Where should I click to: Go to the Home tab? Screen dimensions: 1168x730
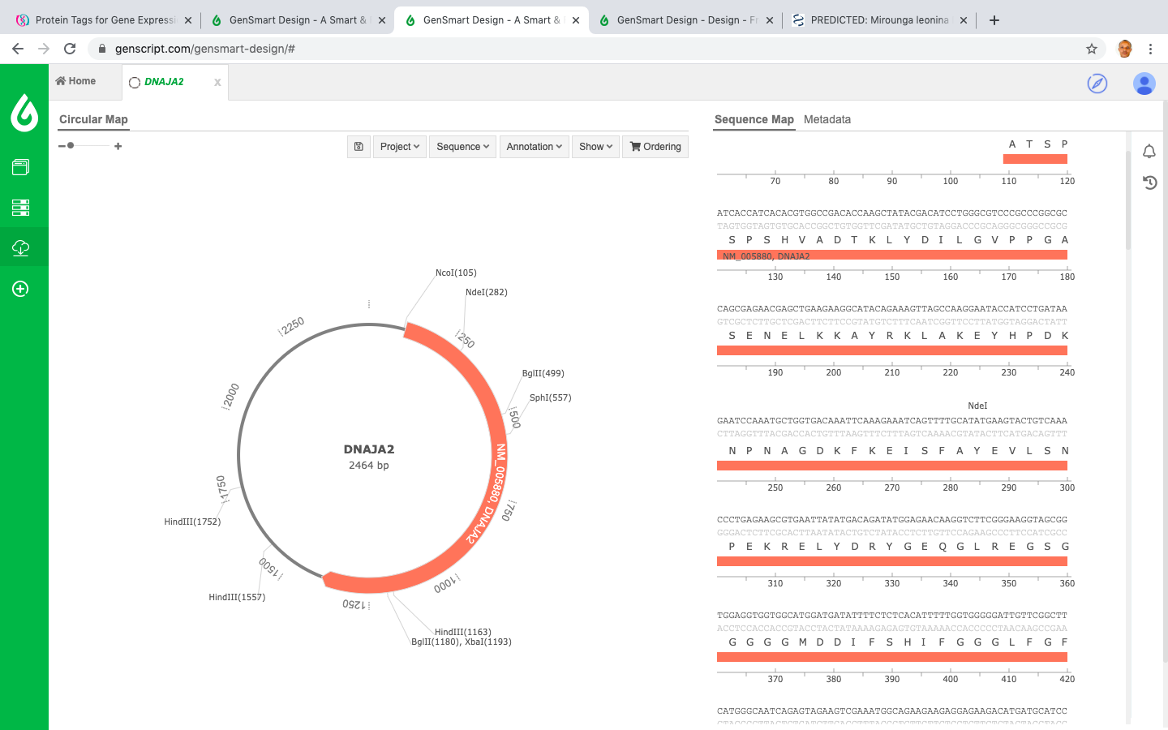click(x=75, y=81)
